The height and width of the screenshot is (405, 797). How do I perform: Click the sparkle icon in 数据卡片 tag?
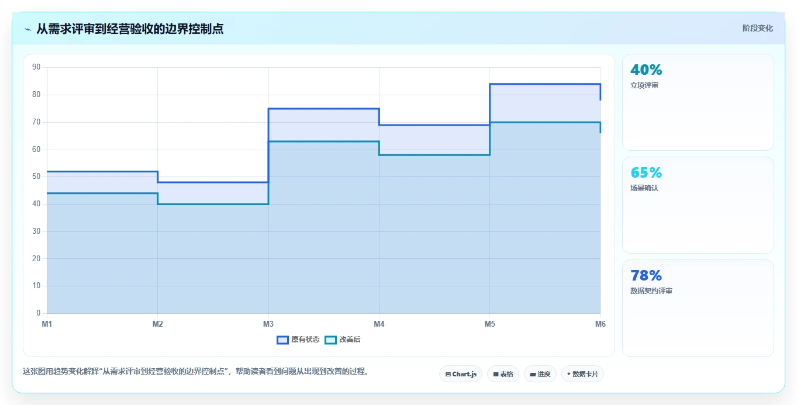pyautogui.click(x=568, y=374)
